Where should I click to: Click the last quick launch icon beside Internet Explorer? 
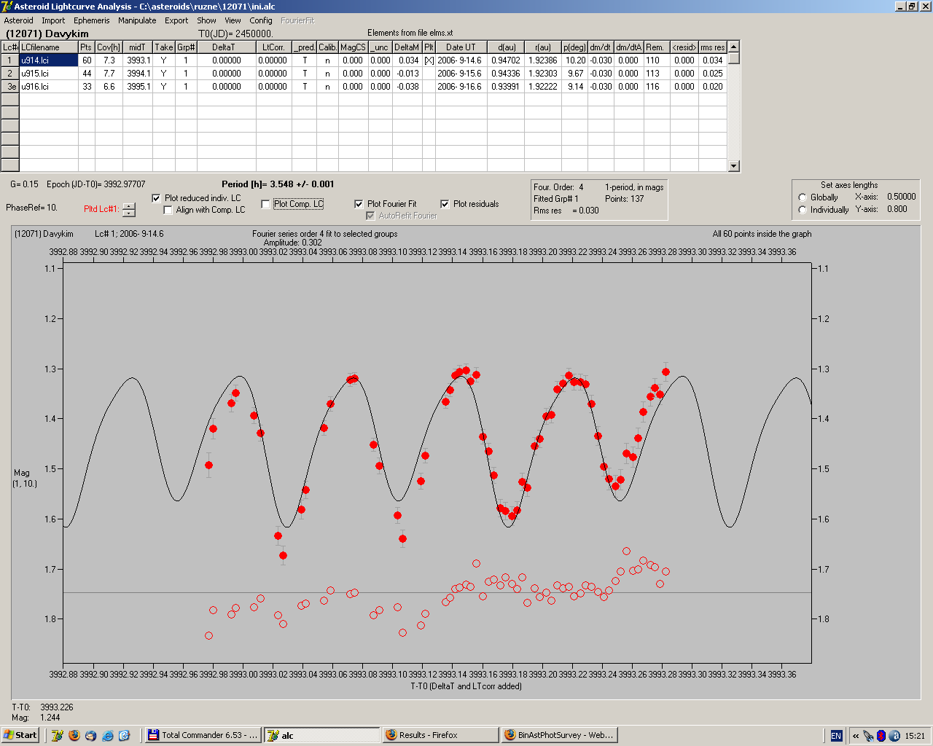pos(124,735)
